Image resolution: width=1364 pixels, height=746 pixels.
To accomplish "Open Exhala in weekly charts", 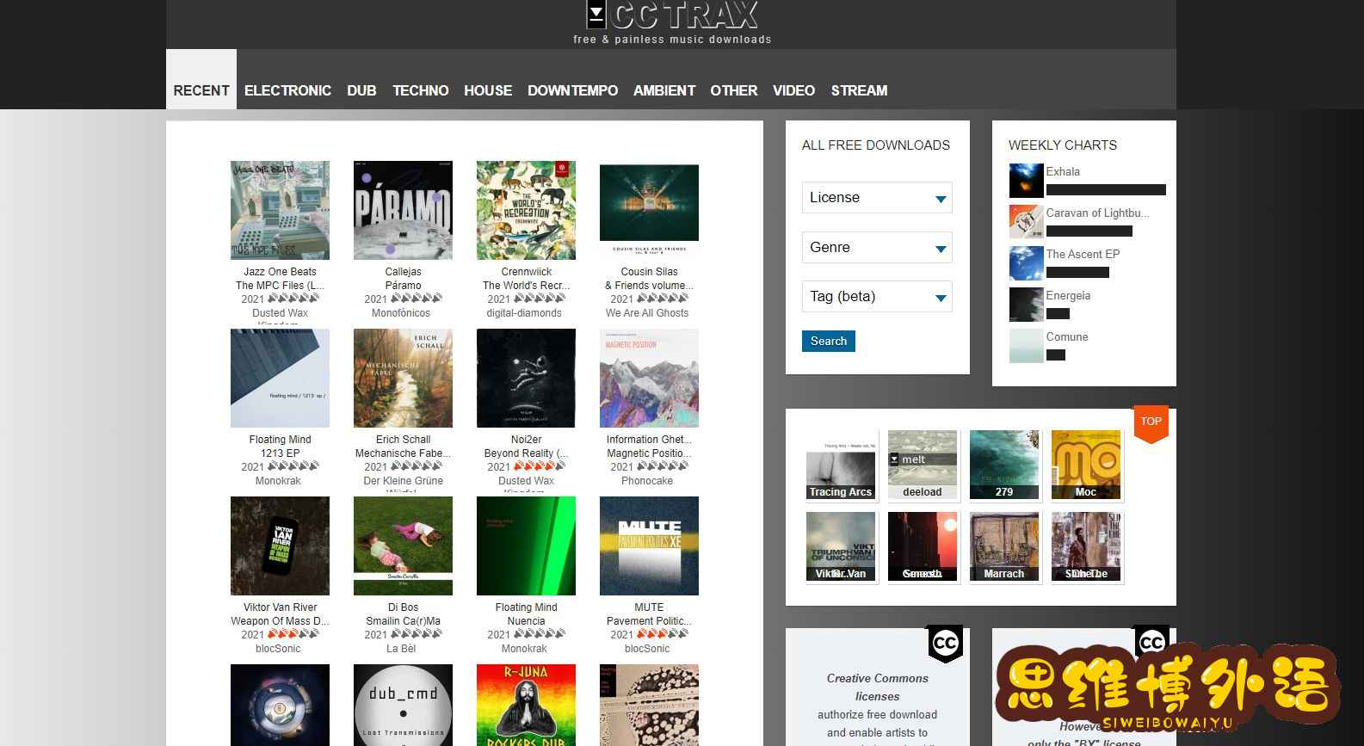I will pos(1063,172).
